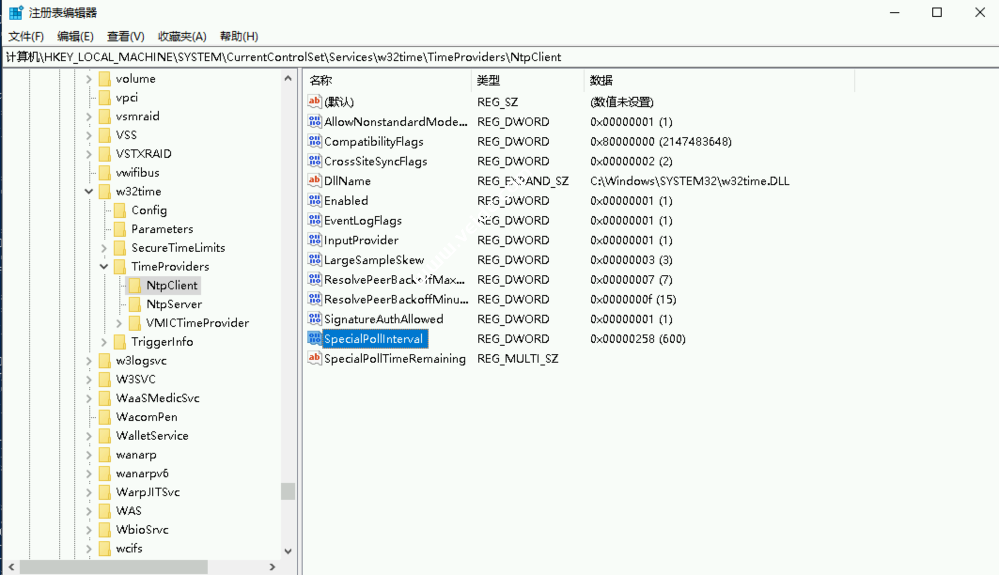Click the DWORD icon beside SpecialPollInterval
This screenshot has height=575, width=999.
click(314, 338)
